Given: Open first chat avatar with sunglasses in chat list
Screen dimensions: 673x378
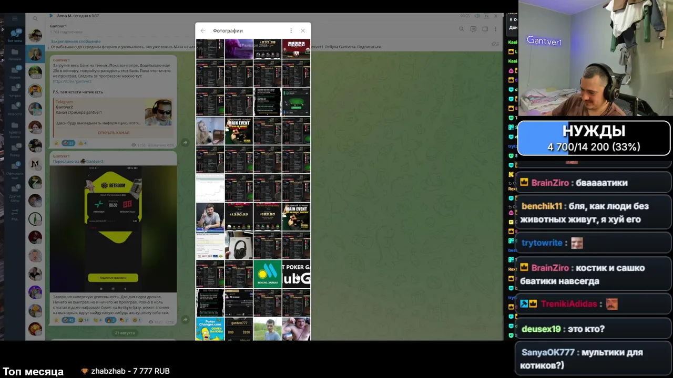Looking at the screenshot, I should [35, 36].
